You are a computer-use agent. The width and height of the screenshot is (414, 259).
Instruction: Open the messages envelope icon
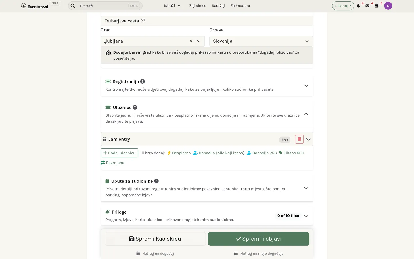pos(367,6)
